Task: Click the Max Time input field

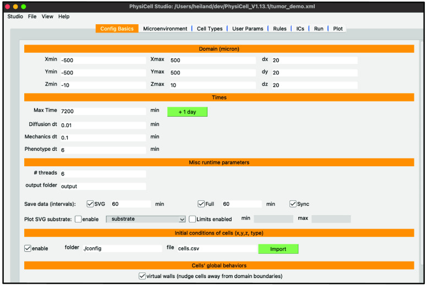Action: point(103,111)
